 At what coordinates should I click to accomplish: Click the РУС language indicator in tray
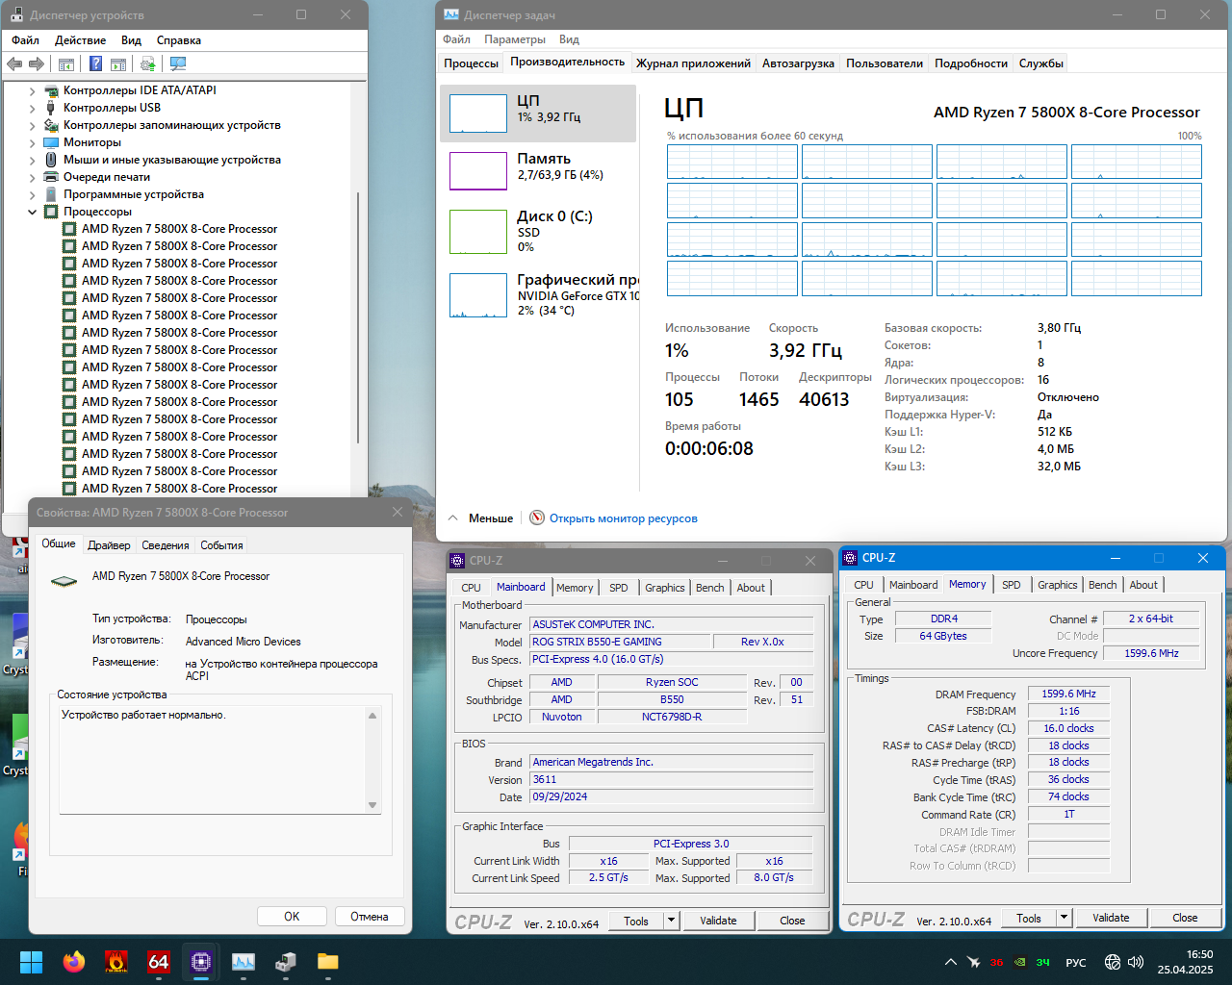point(1076,962)
